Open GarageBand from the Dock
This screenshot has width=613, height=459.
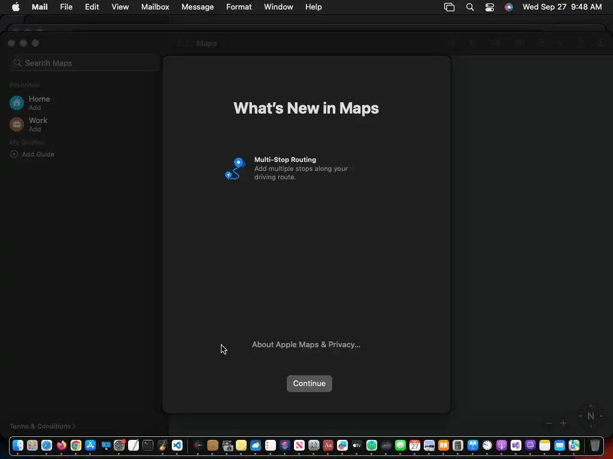(163, 445)
